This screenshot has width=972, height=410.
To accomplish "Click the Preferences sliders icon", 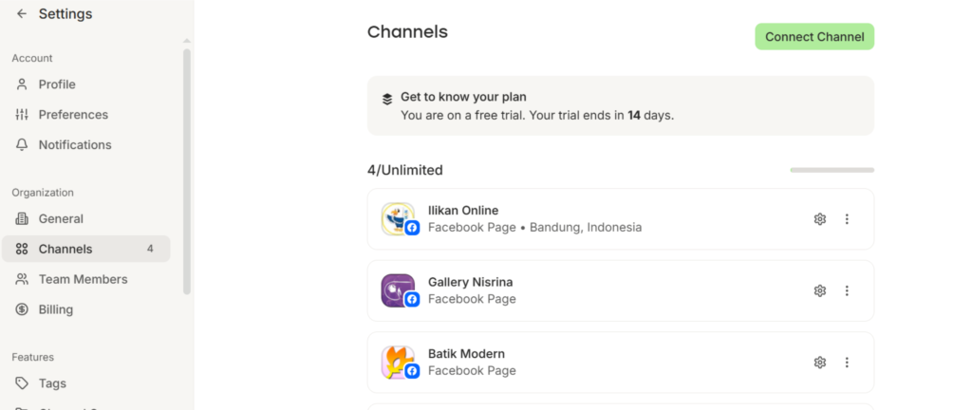I will point(22,115).
